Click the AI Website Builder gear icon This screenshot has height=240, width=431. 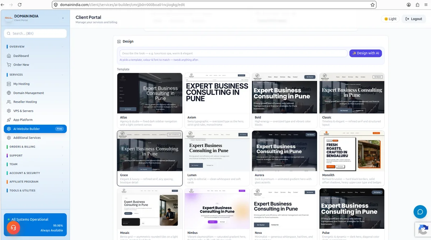(9, 129)
